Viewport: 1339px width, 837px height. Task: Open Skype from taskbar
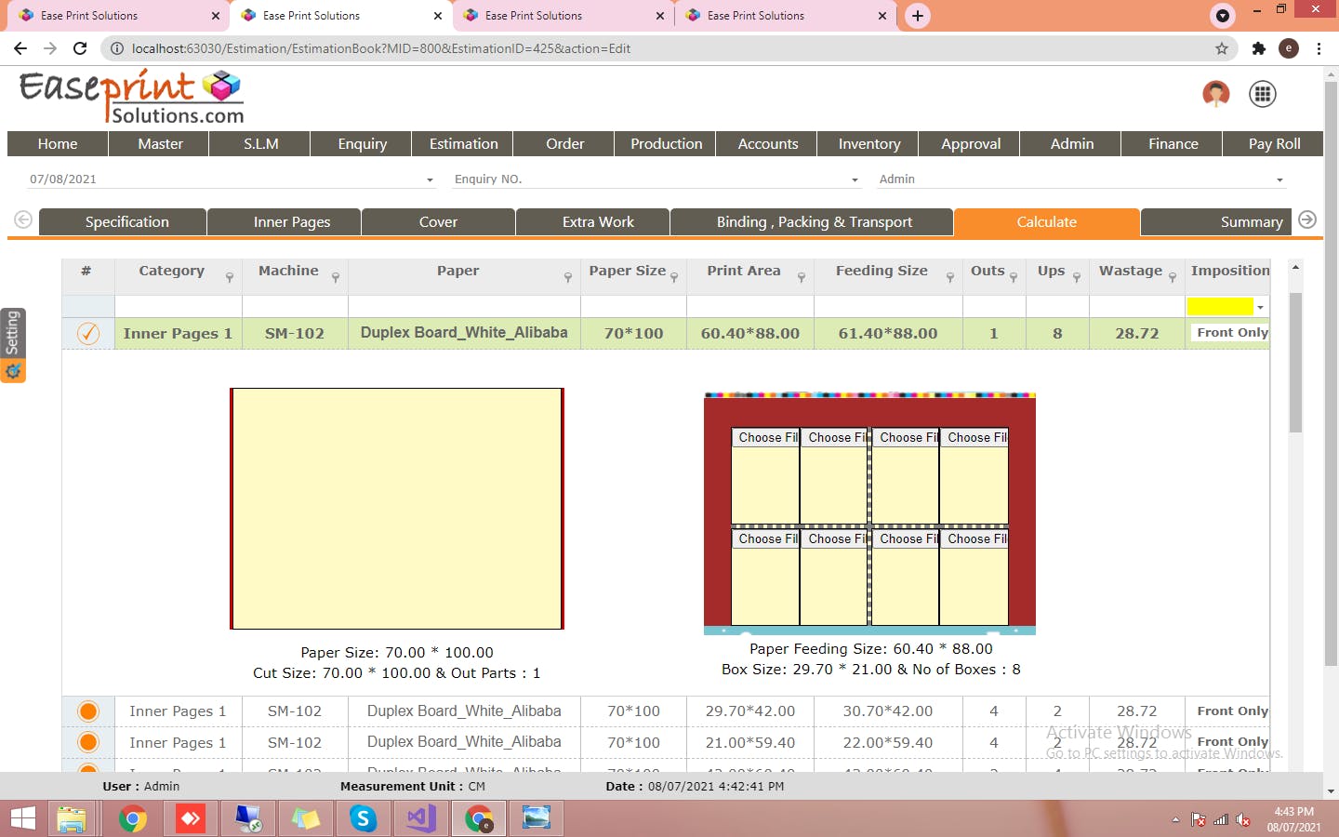pyautogui.click(x=363, y=818)
